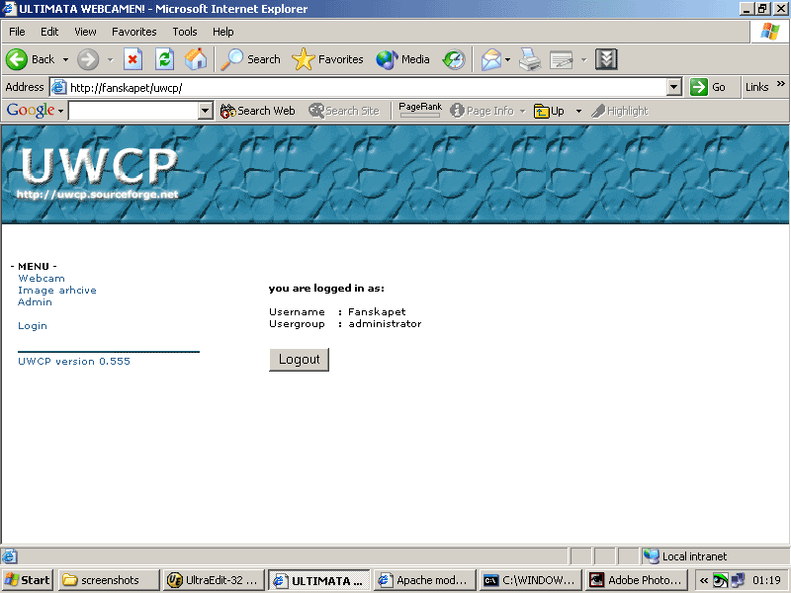791x593 pixels.
Task: Expand the Links toolbar chevron
Action: 781,83
